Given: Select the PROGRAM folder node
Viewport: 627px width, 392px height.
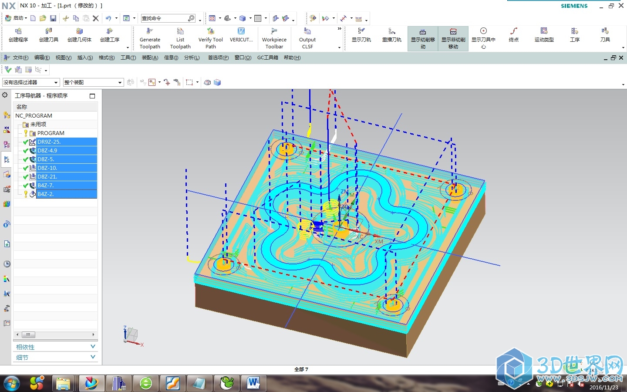Looking at the screenshot, I should click(51, 133).
